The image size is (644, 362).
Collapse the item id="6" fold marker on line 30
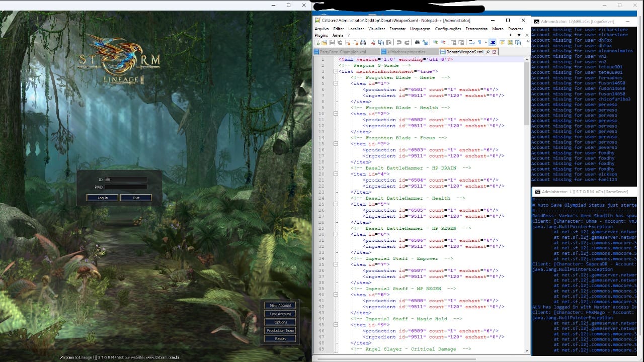pos(336,234)
